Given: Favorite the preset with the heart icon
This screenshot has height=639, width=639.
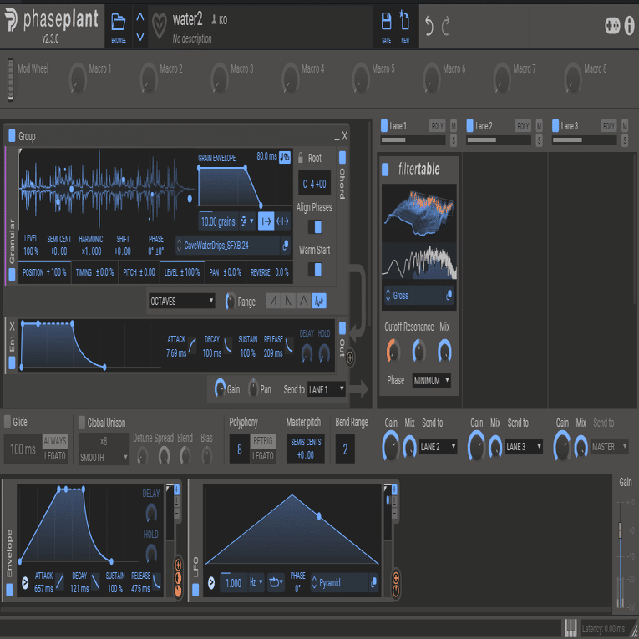Looking at the screenshot, I should pos(160,26).
